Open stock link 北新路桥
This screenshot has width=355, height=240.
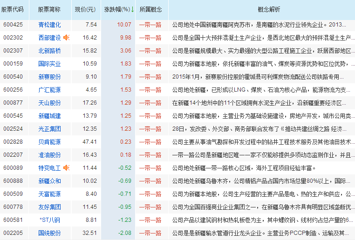click(x=49, y=51)
